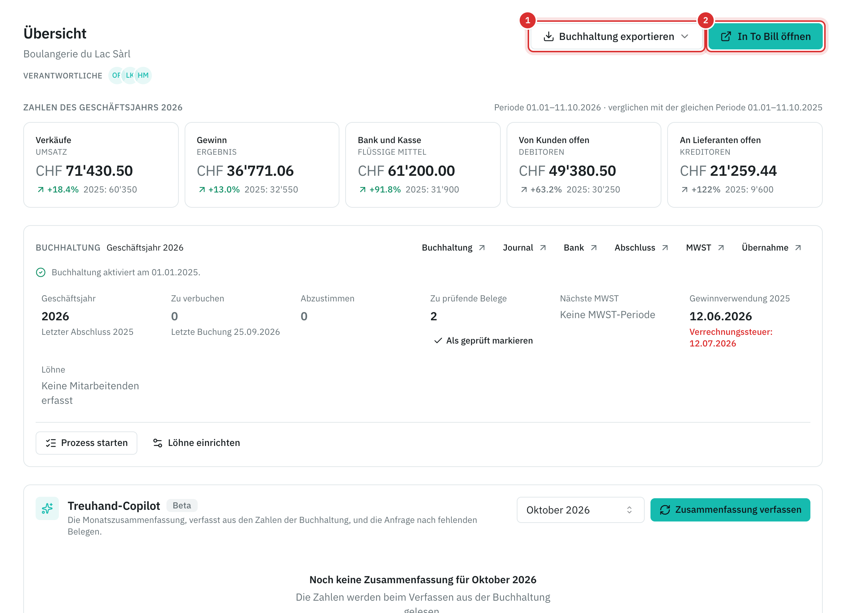Click Letzte Buchung 25.09.2026 text
Viewport: 846px width, 613px height.
point(225,332)
